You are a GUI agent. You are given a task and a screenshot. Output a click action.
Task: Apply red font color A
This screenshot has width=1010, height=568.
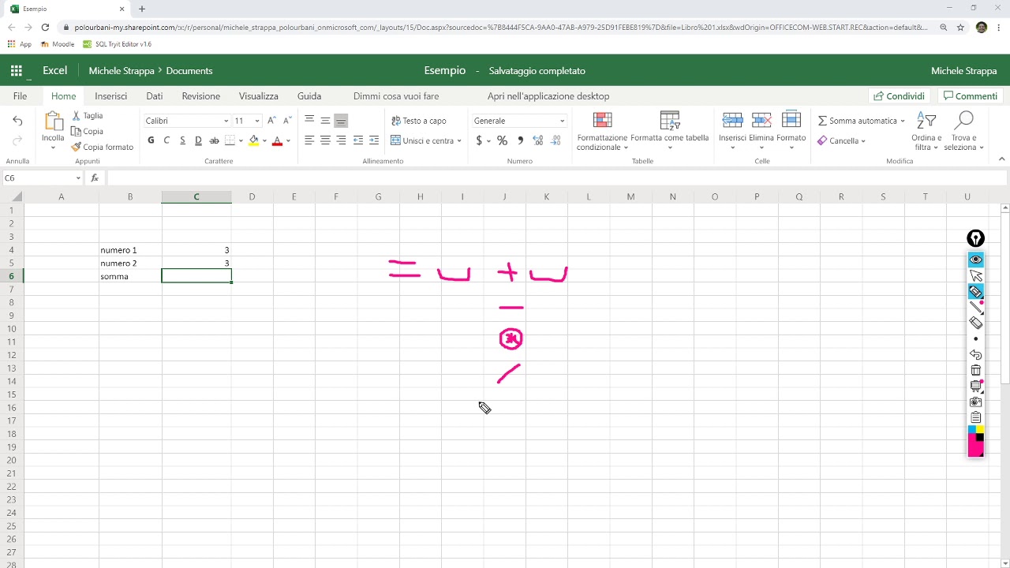[x=277, y=140]
